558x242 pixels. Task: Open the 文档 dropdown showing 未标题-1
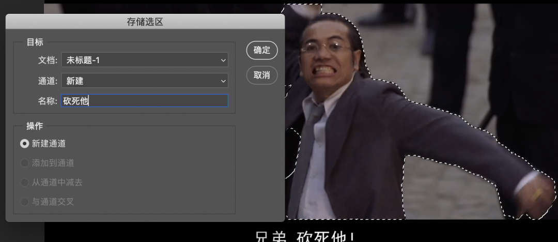point(145,60)
